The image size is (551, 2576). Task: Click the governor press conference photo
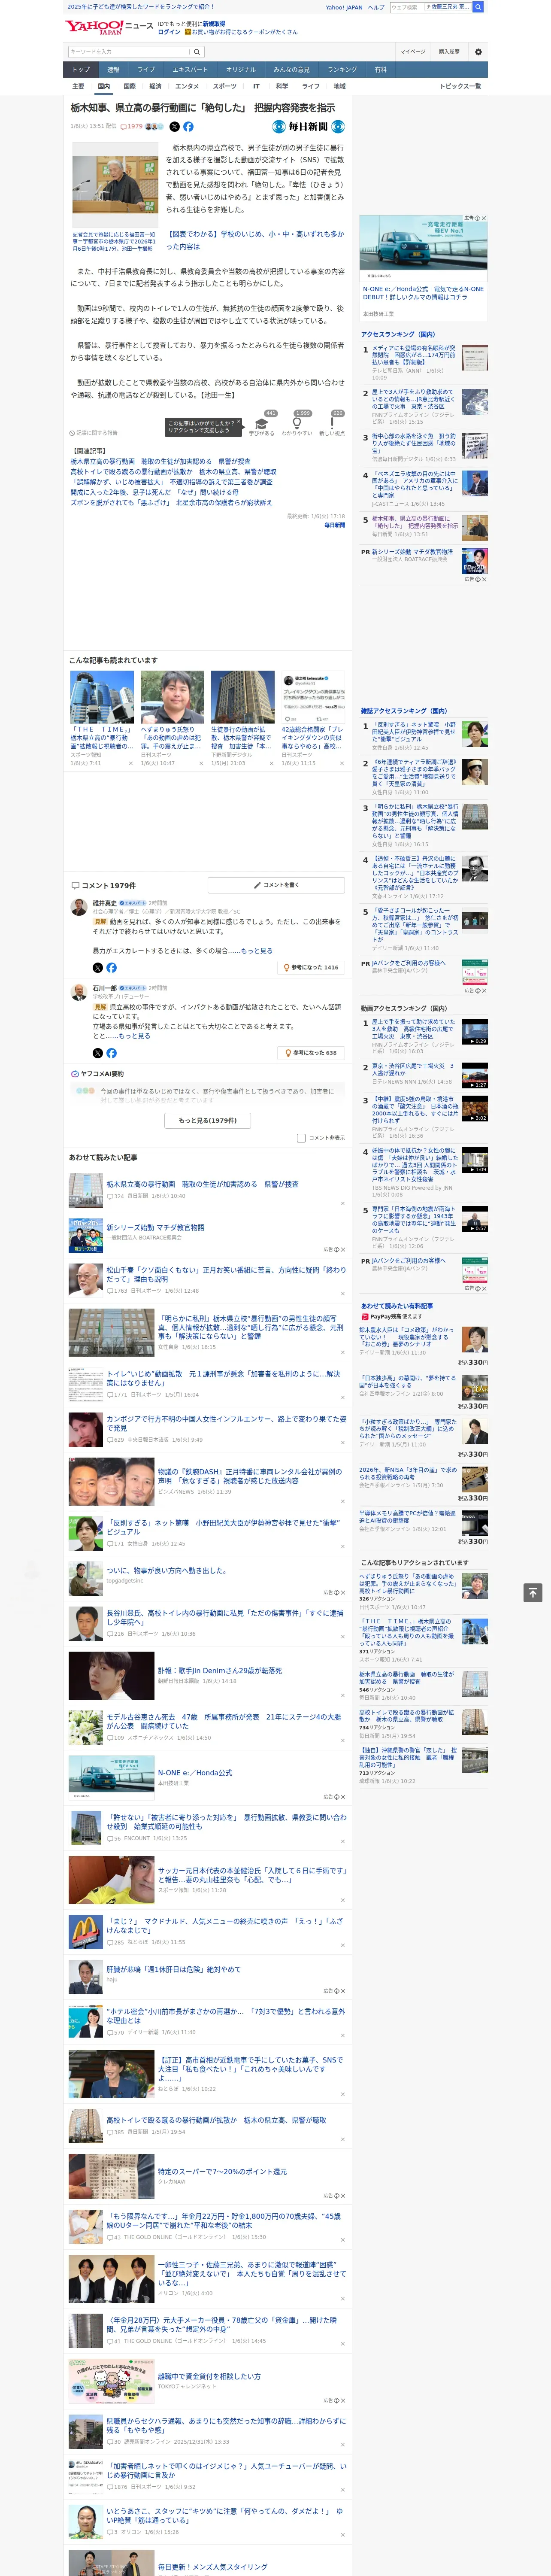(114, 186)
